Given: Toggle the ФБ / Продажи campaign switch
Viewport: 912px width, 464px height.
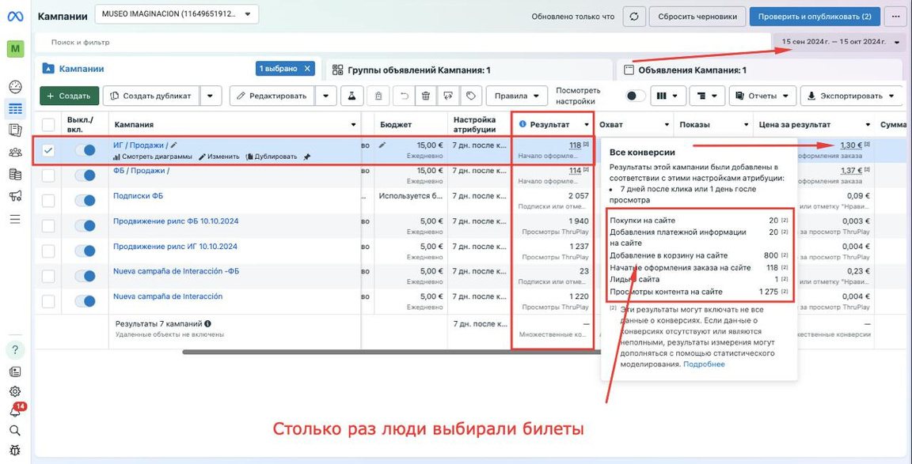Looking at the screenshot, I should (85, 175).
